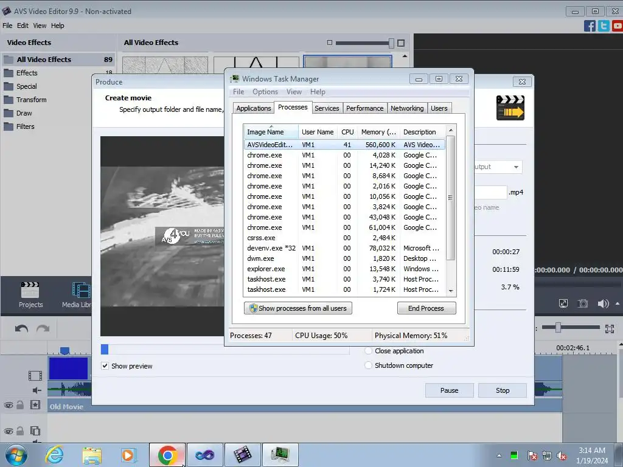The image size is (623, 467).
Task: Open Task Manager Options menu
Action: click(265, 92)
